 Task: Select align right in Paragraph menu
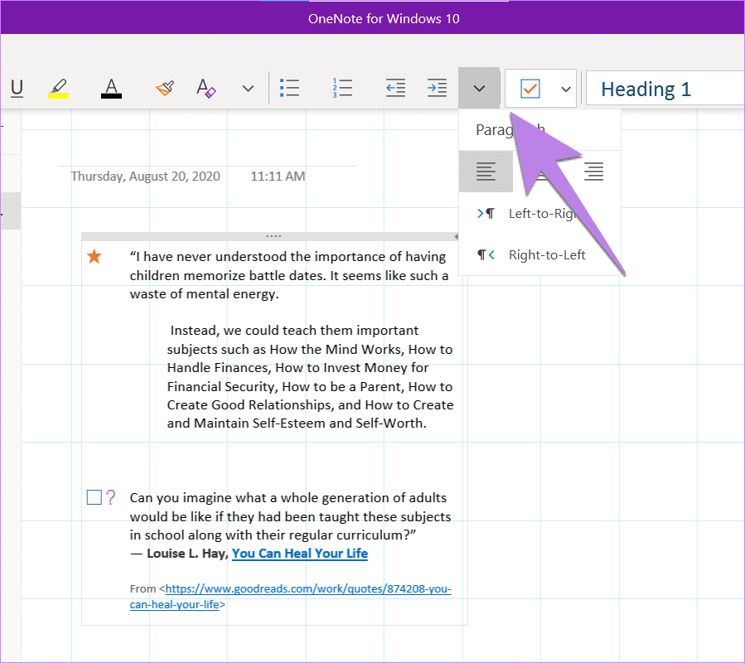(x=593, y=172)
